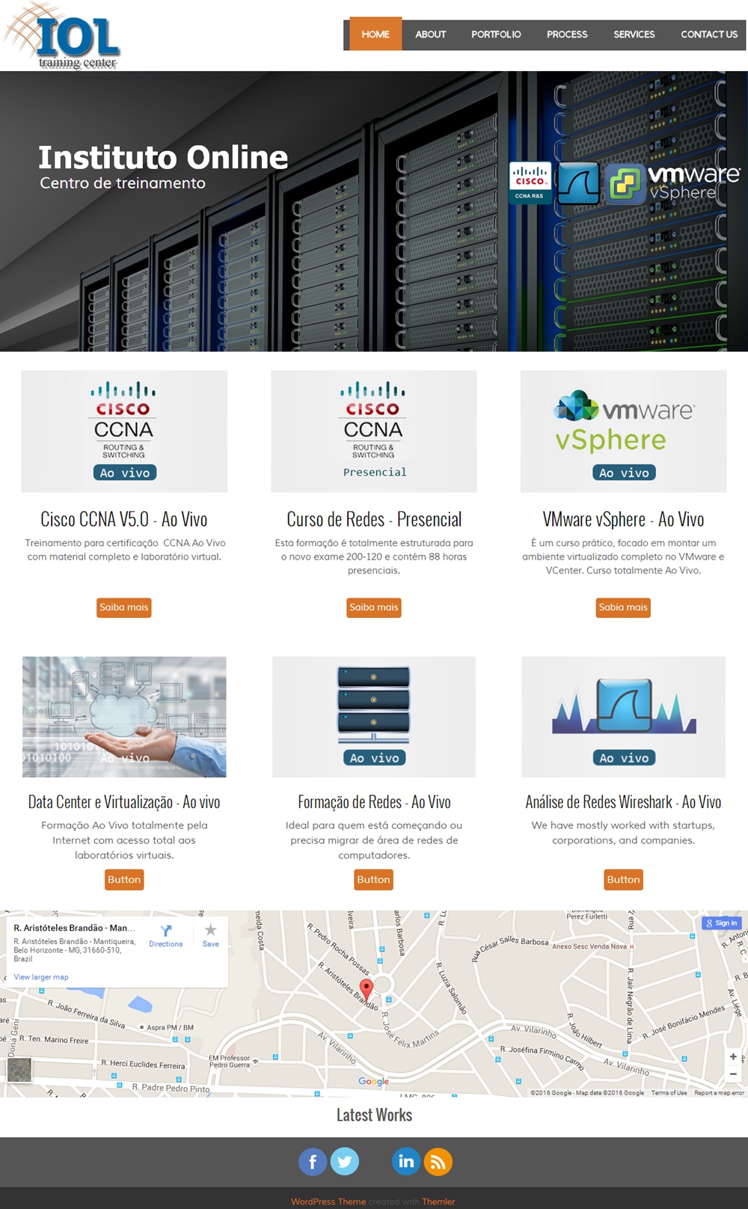The image size is (748, 1209).
Task: Click Button under Data Center e Virtualização
Action: [x=124, y=880]
